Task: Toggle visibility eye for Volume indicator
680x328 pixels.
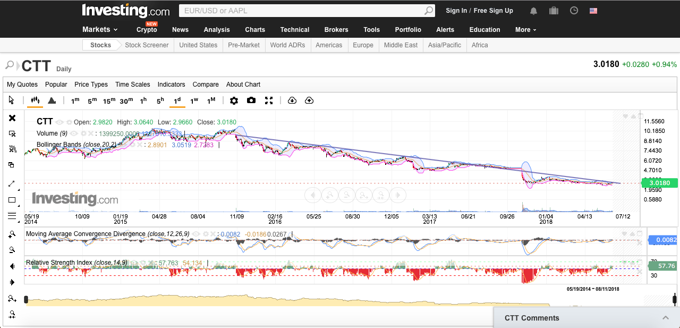Action: click(74, 133)
